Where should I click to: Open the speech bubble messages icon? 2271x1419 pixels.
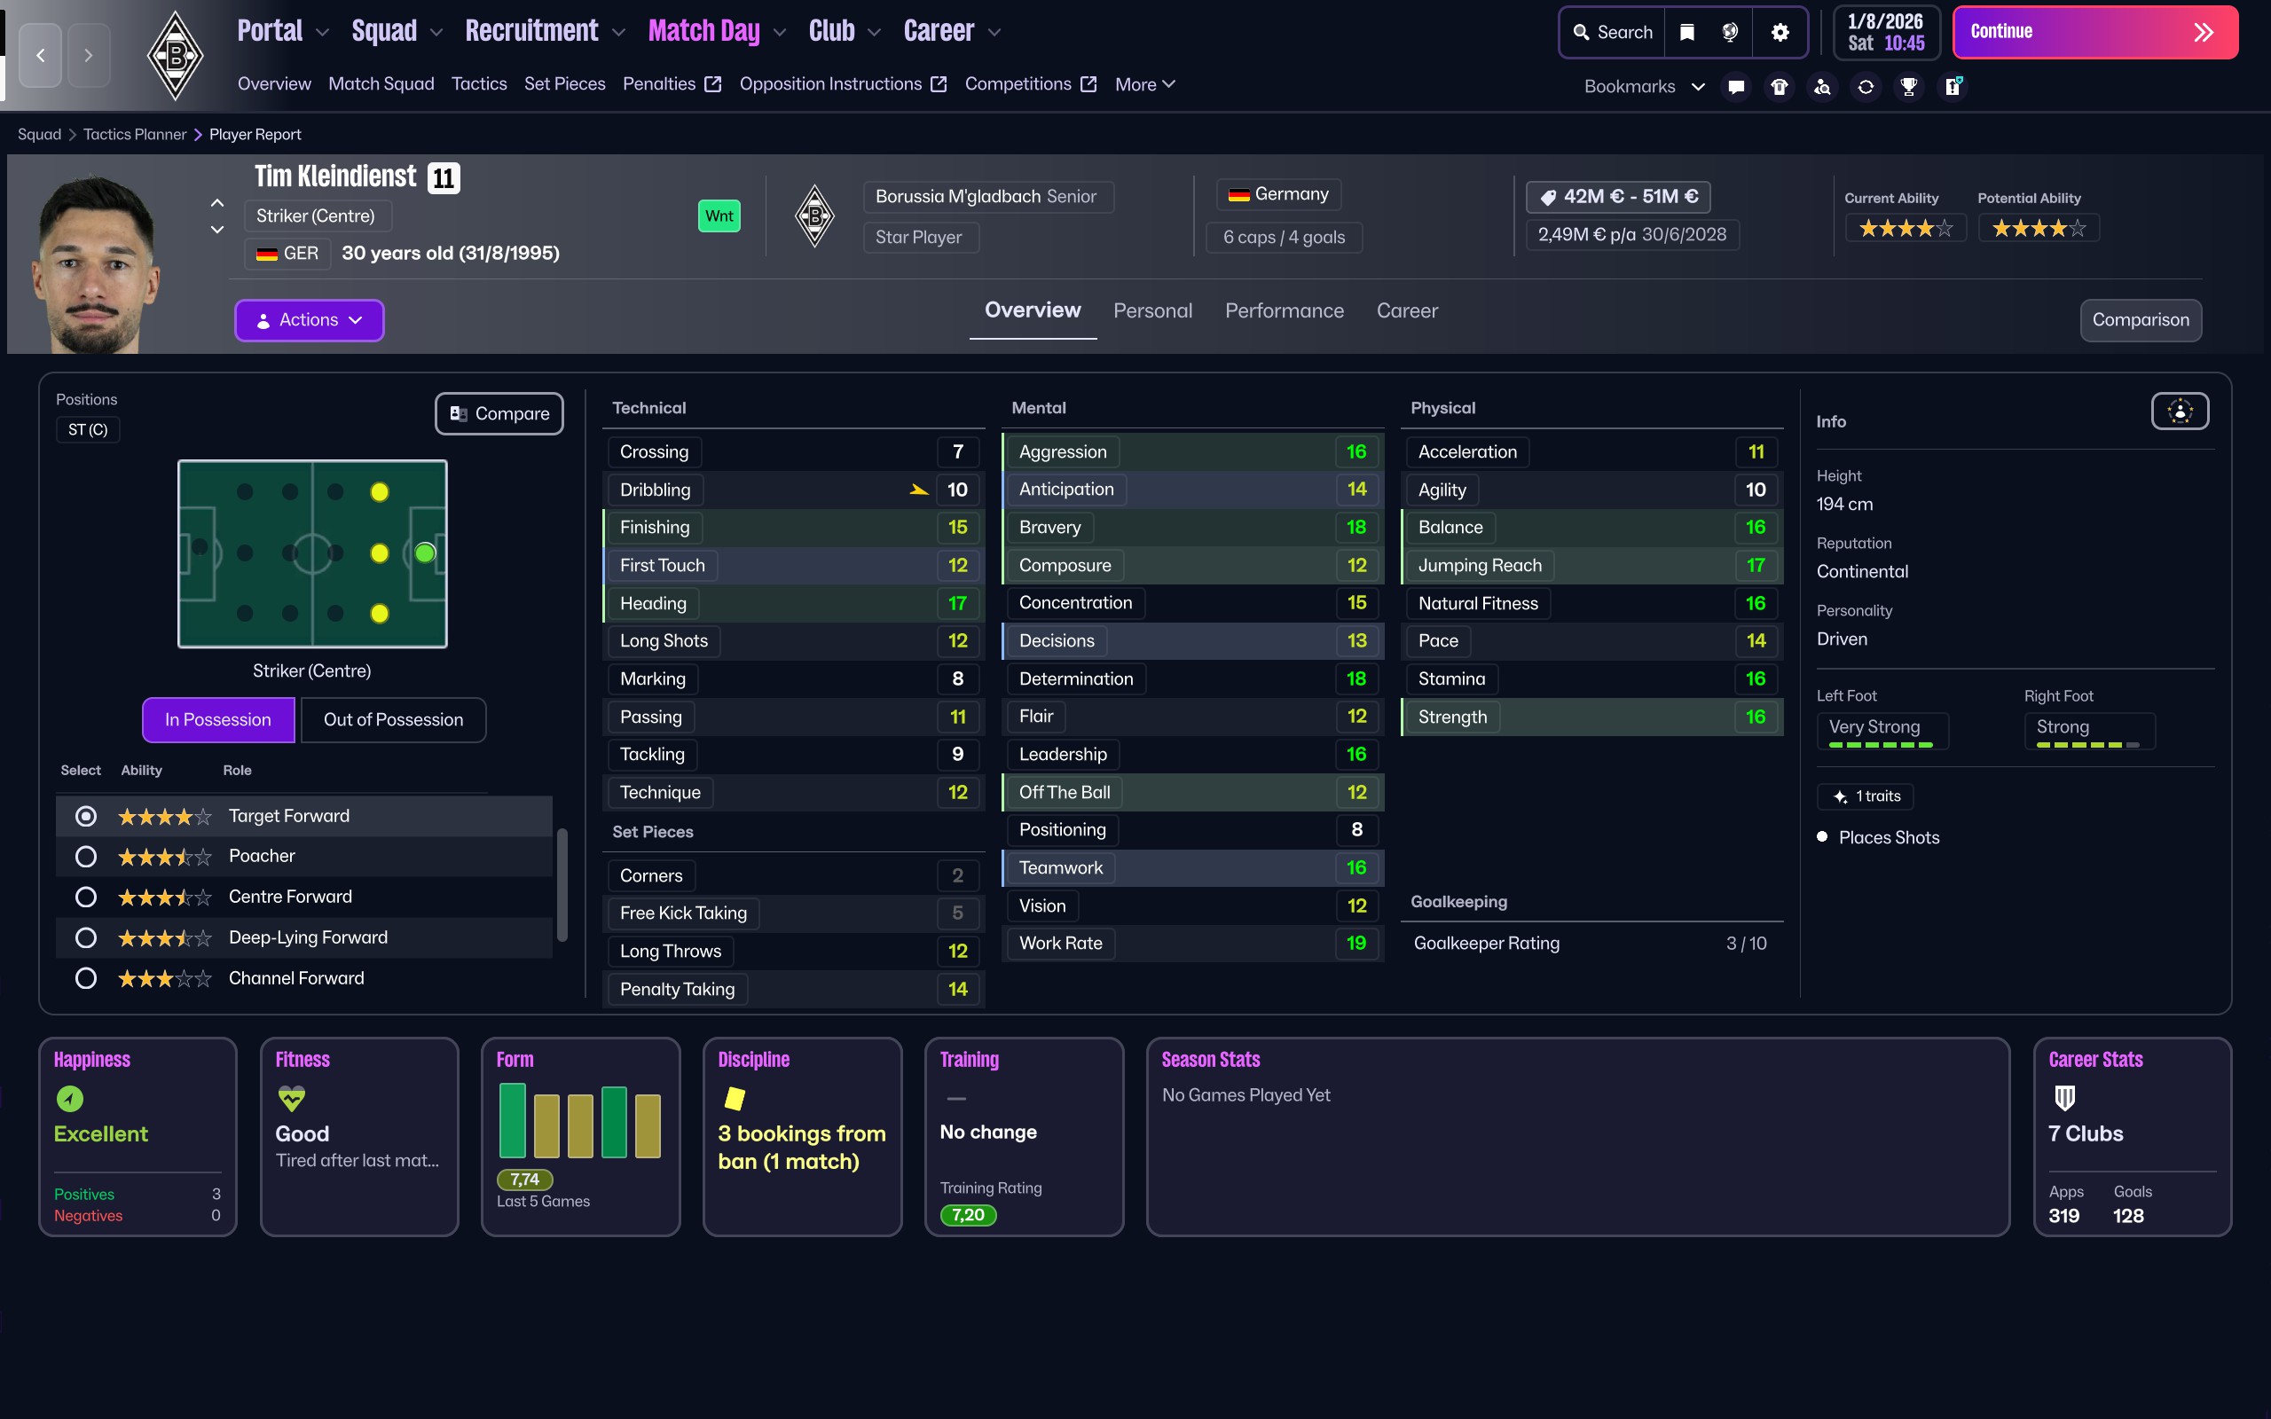point(1736,86)
